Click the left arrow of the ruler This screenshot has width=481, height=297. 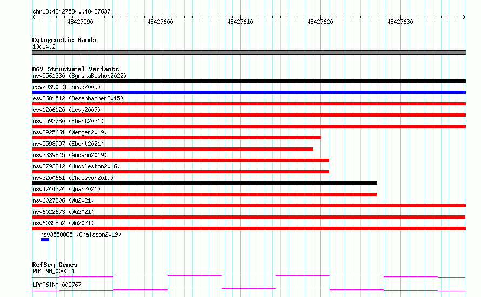[34, 17]
